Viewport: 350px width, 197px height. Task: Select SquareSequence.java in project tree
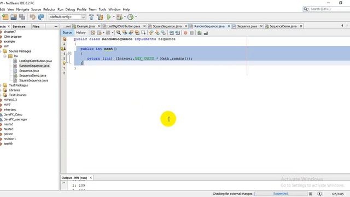pos(33,80)
